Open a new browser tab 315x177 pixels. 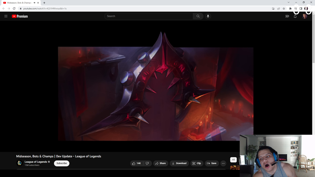click(x=44, y=3)
